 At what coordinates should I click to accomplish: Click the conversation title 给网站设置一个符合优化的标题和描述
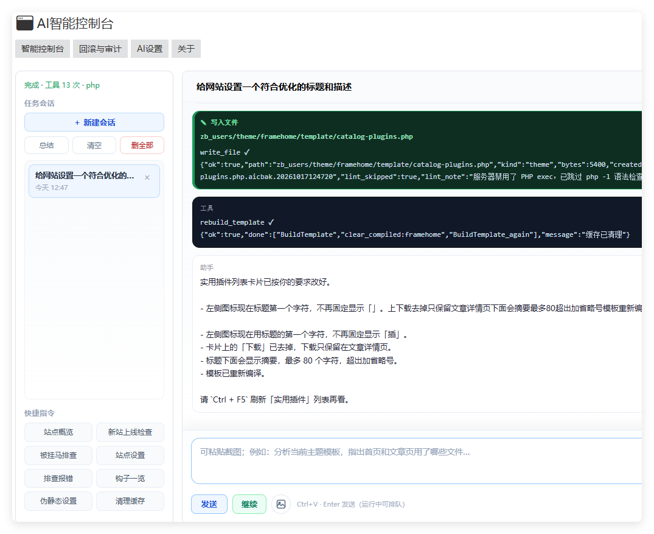coord(274,87)
